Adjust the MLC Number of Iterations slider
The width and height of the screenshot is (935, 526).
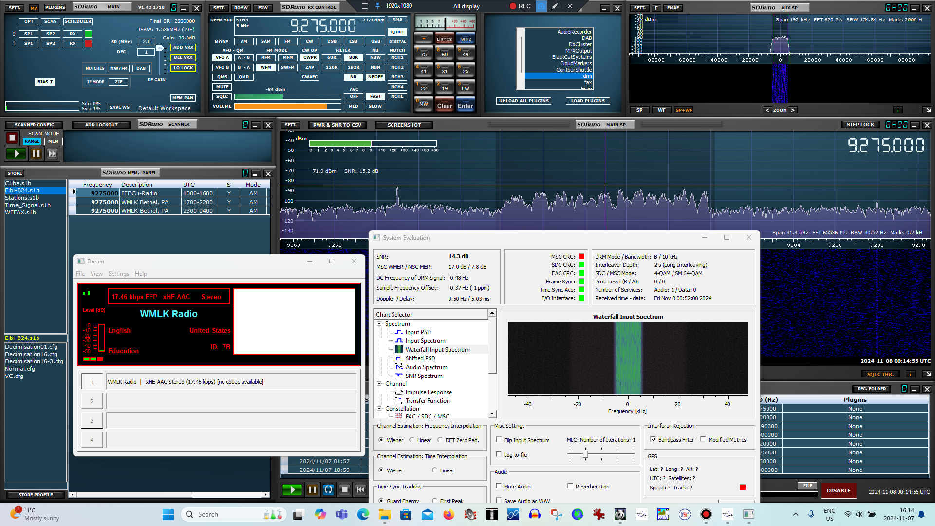(586, 454)
